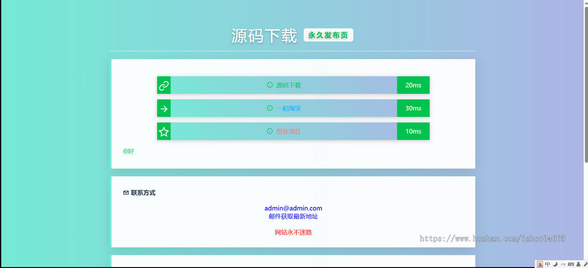Click the red IME logo icon in tray
The height and width of the screenshot is (268, 588).
[540, 264]
